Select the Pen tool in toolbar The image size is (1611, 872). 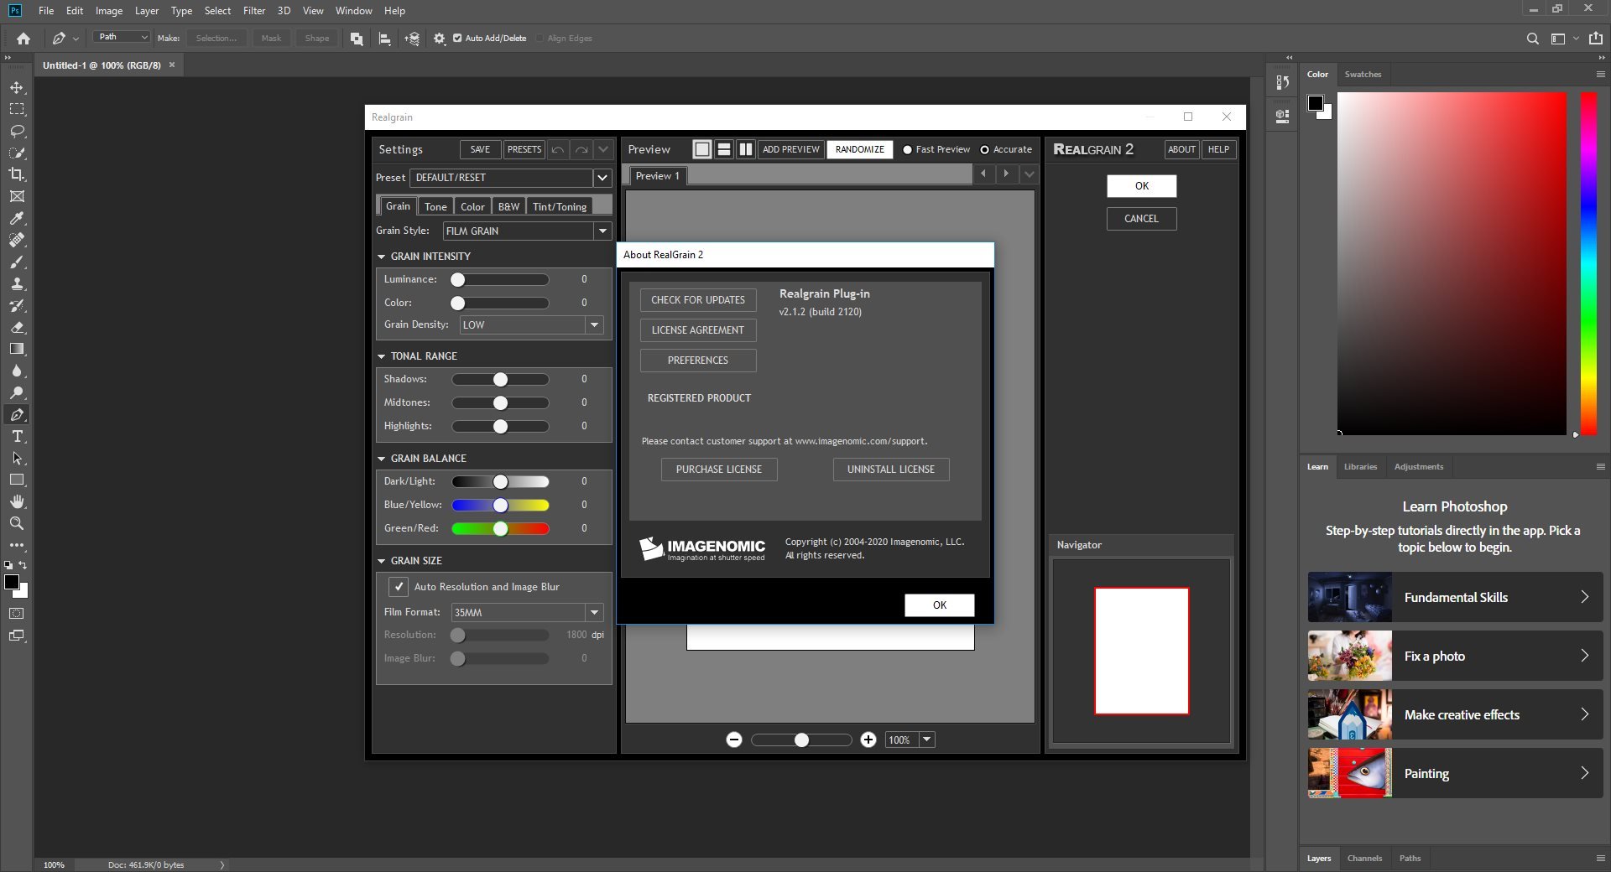pos(17,414)
